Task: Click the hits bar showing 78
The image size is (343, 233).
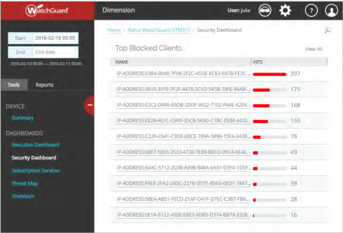Action: (x=269, y=137)
